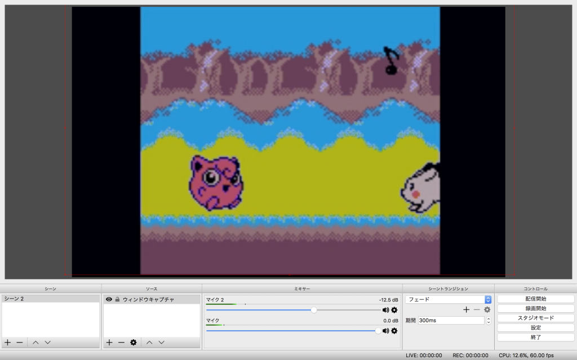Viewport: 577px width, 360px height.
Task: Toggle visibility eye of ウィンドウキャプチャ source
Action: [109, 299]
